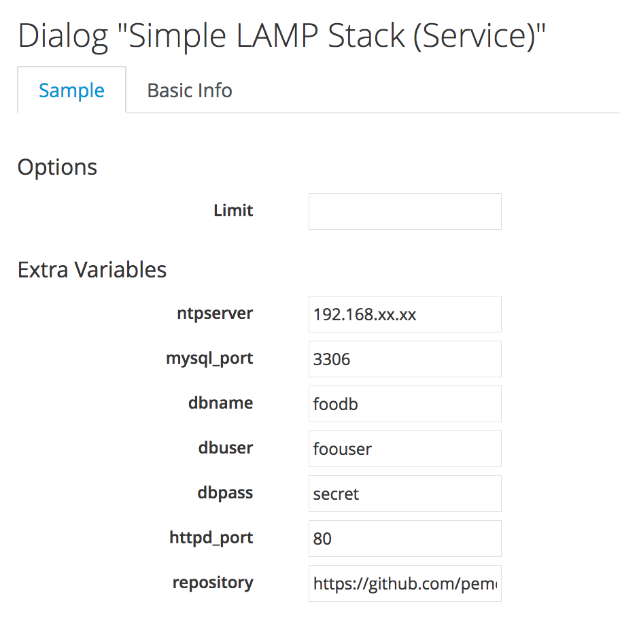Click the Limit input field
Image resolution: width=620 pixels, height=631 pixels.
(404, 211)
